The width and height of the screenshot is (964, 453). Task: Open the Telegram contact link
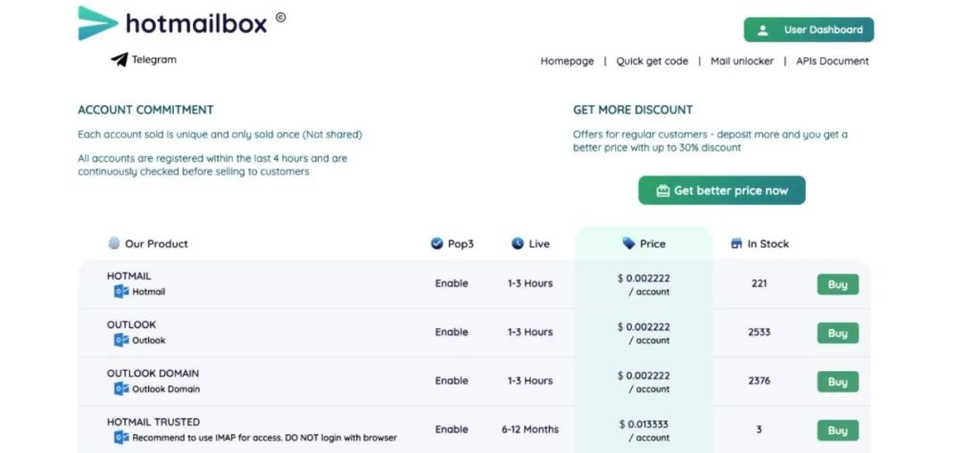154,60
